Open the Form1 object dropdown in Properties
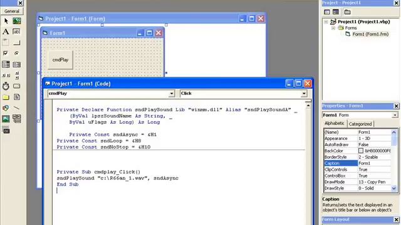This screenshot has width=401, height=225. click(x=395, y=115)
